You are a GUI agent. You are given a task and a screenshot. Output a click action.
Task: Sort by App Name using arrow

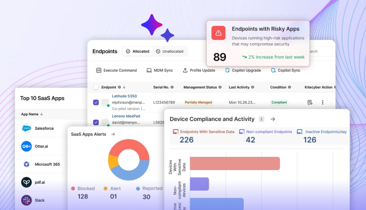click(42, 114)
